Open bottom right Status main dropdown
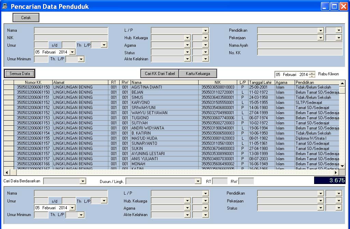The width and height of the screenshot is (350, 229). click(x=321, y=208)
